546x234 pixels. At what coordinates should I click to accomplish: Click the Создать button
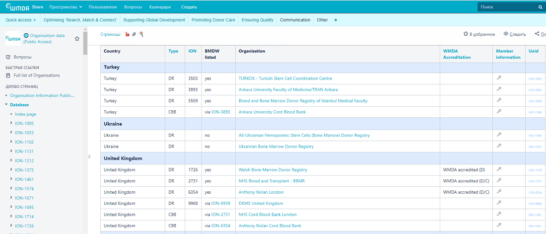pos(189,7)
